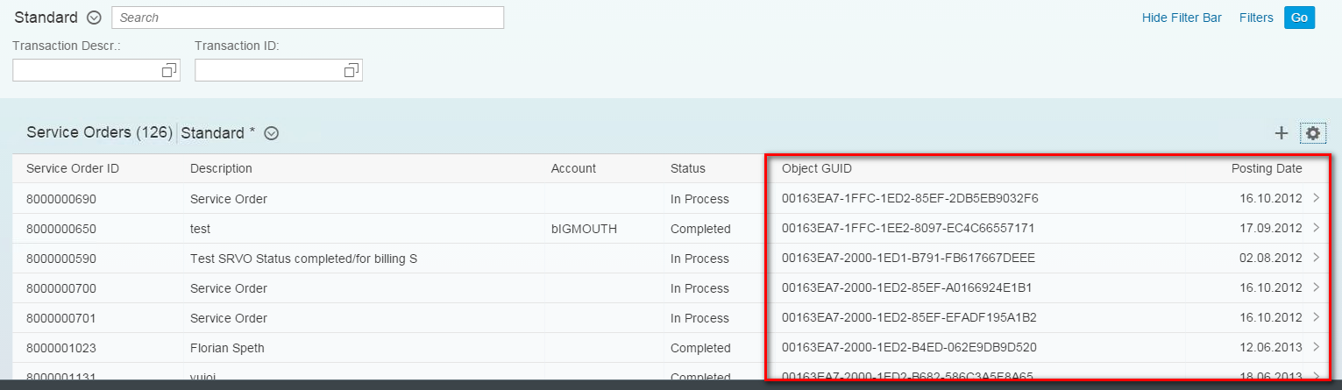Open details arrow for order 8000000590
Screen dimensions: 1342x390
(x=1317, y=259)
